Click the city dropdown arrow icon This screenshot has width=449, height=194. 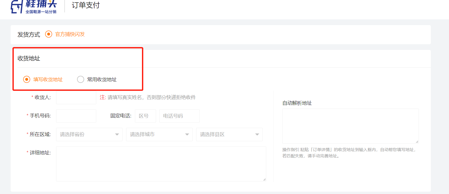(187, 135)
